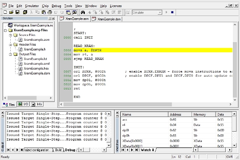This screenshot has width=240, height=160.
Task: Toggle the Output window toolbar icon
Action: 75,12
